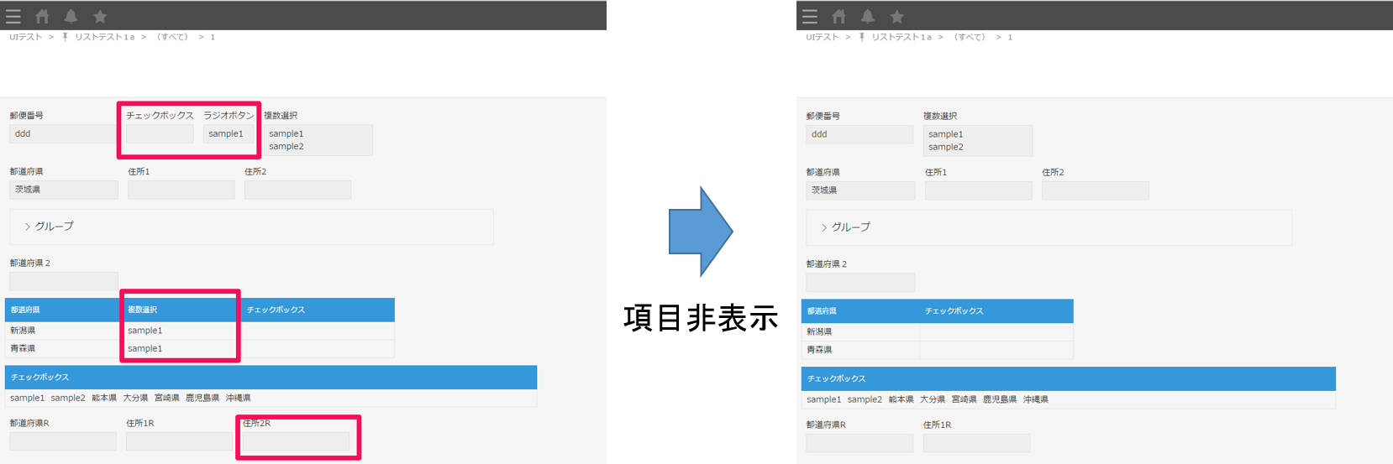Click 新潟県 cell in right screenshot
Viewport: 1393px width, 464px height.
point(860,331)
